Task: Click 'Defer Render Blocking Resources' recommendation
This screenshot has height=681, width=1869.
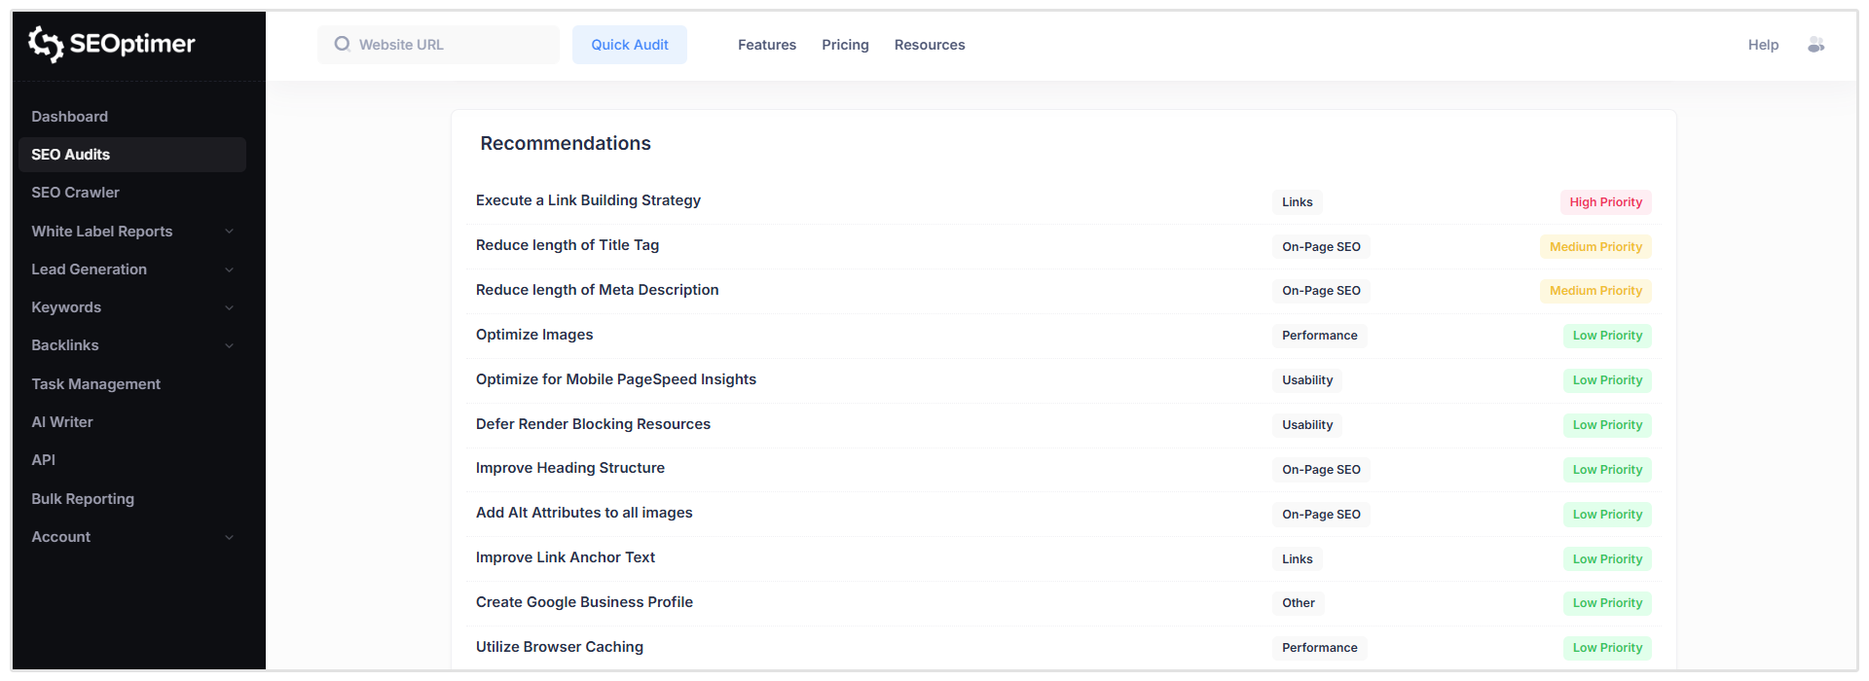Action: click(x=593, y=424)
